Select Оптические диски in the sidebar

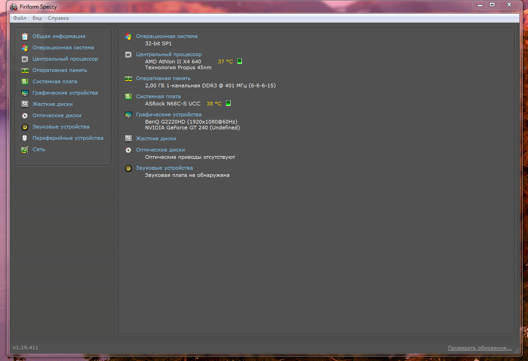coord(57,116)
